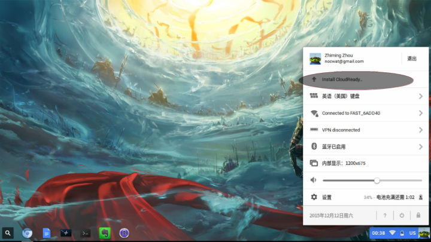The height and width of the screenshot is (242, 431).
Task: Open the dark crosshair app on shelf
Action: [x=66, y=233]
